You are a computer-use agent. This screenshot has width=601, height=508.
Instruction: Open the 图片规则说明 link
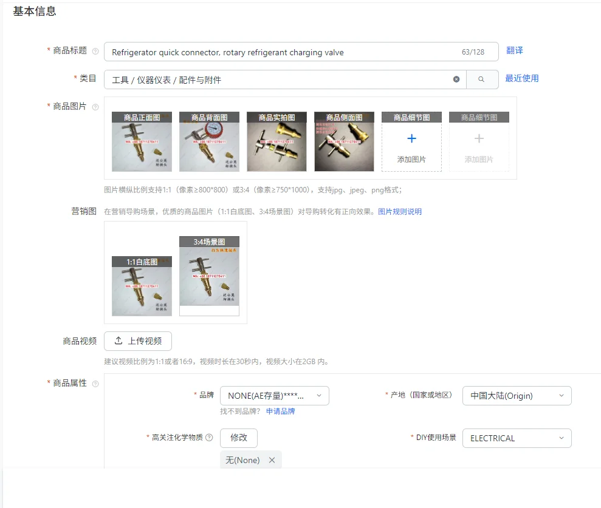coord(400,212)
